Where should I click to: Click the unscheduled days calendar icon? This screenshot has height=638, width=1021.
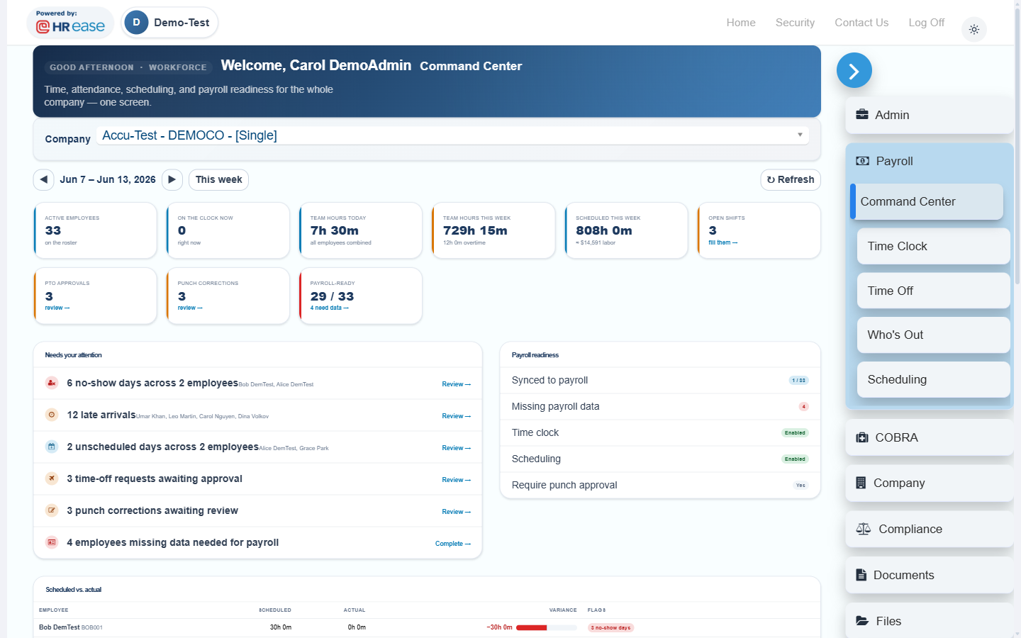click(x=52, y=447)
